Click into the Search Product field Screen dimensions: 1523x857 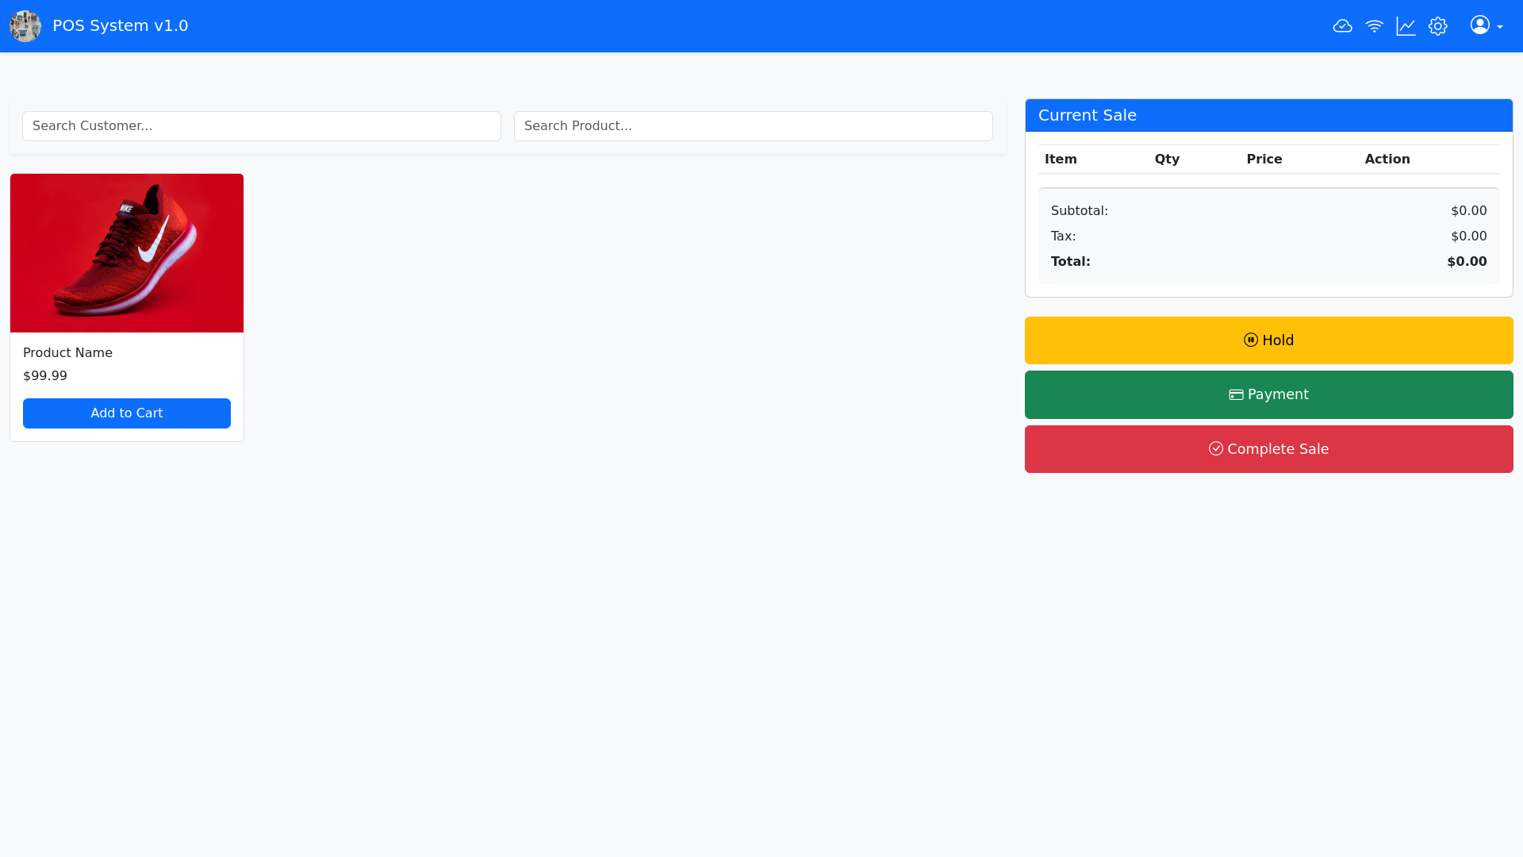pos(753,125)
